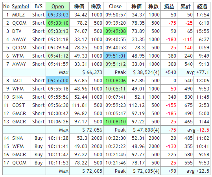Viewport: 212px width, 177px height.
Task: Click the -75 subtotal cell
Action: click(169, 130)
